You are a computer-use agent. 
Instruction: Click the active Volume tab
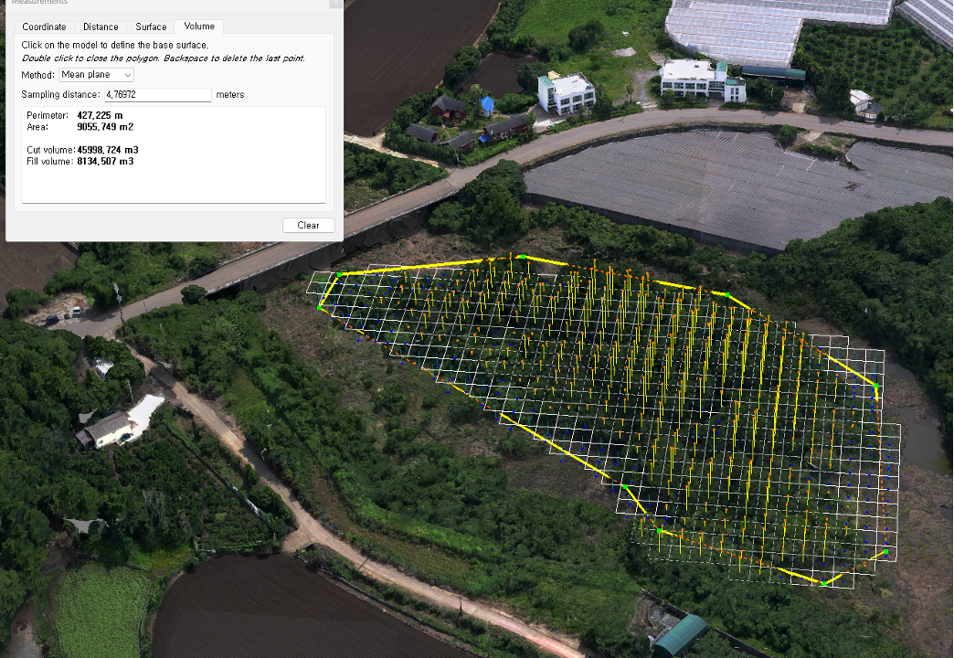click(x=199, y=27)
